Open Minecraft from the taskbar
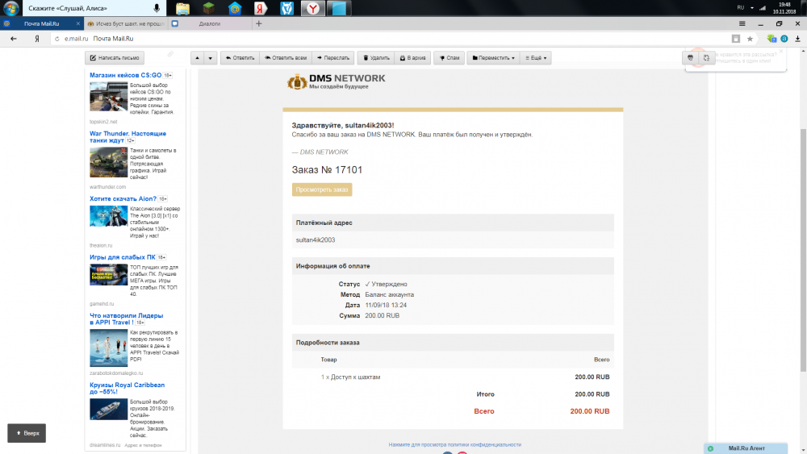This screenshot has height=454, width=807. tap(208, 9)
